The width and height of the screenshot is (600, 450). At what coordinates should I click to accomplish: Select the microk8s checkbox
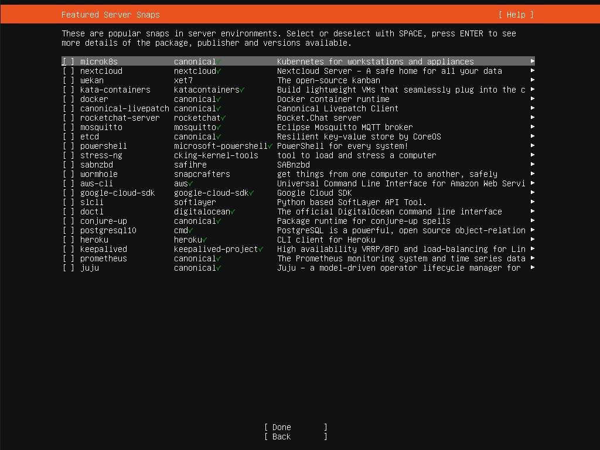tap(69, 62)
